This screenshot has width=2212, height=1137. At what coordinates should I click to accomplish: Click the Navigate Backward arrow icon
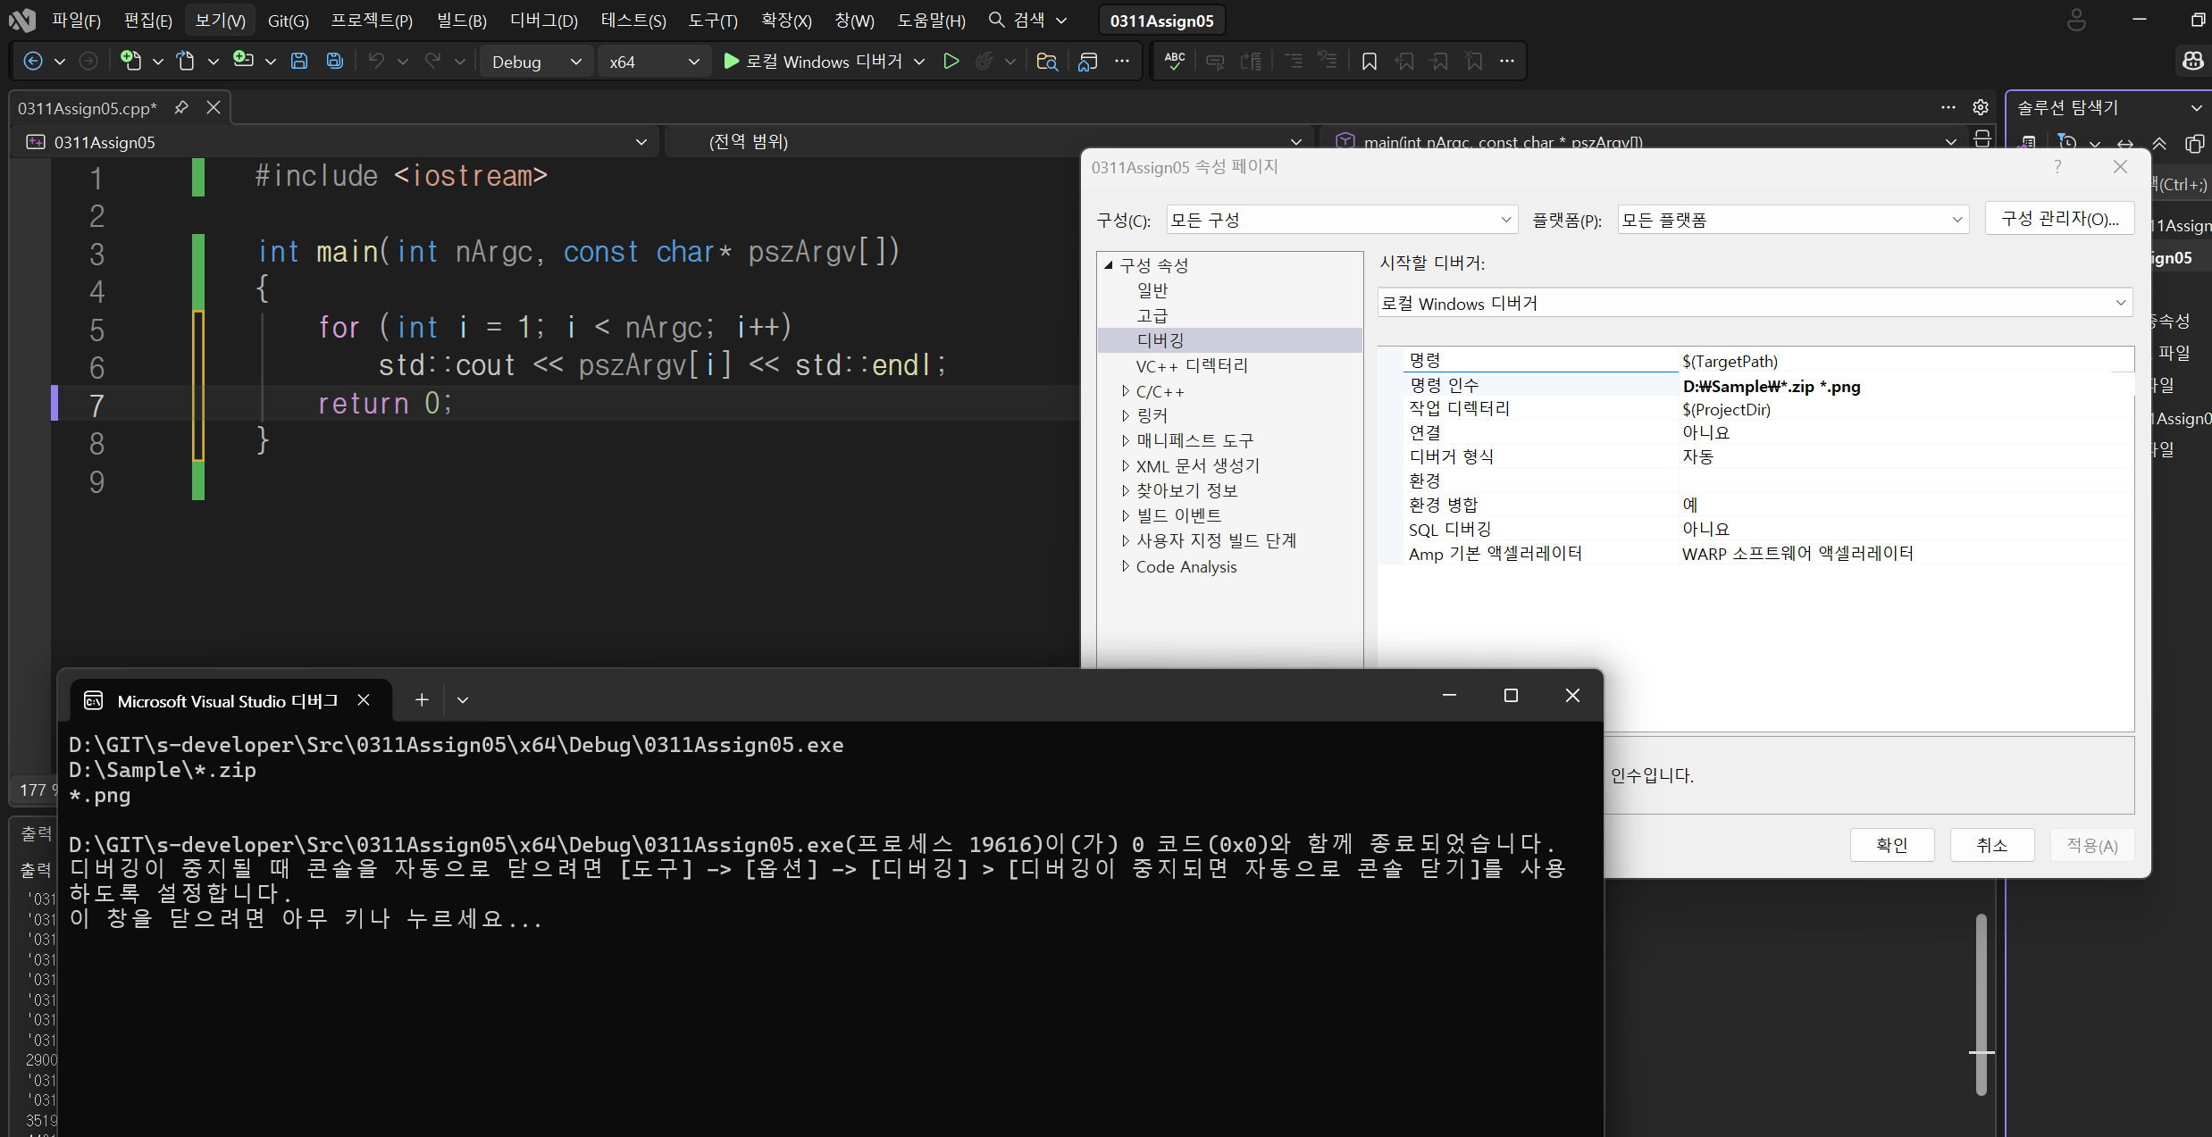point(33,62)
